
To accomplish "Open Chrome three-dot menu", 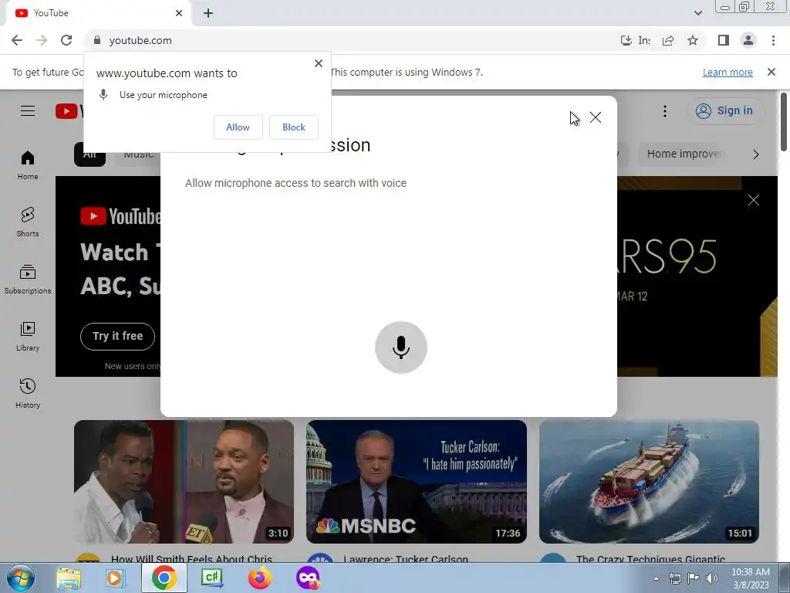I will [x=773, y=40].
